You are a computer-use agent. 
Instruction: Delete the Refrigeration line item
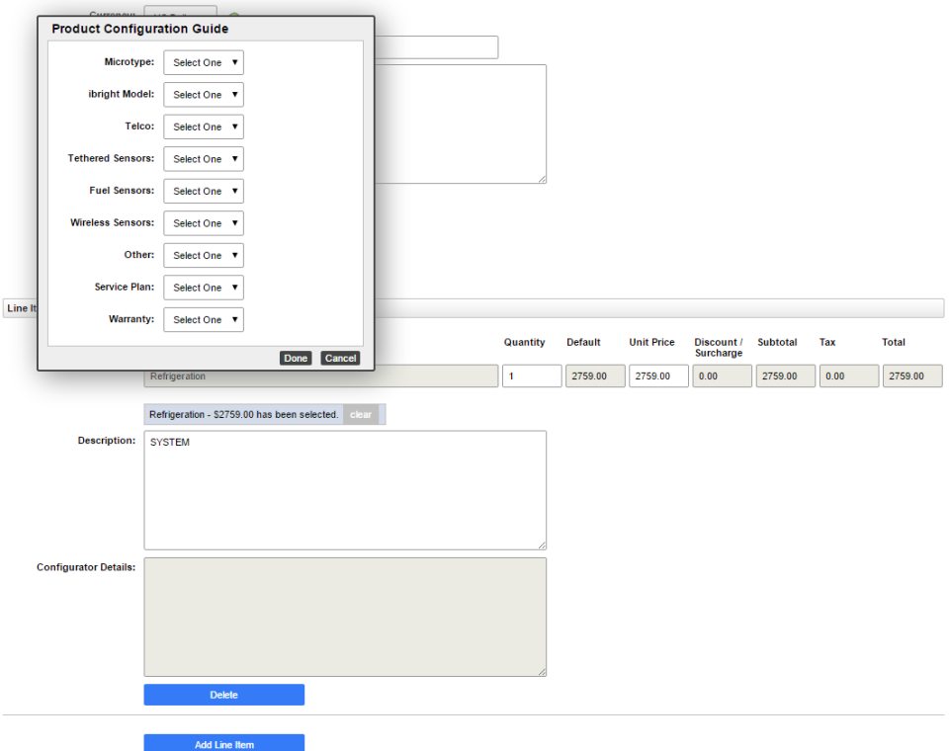[x=224, y=694]
